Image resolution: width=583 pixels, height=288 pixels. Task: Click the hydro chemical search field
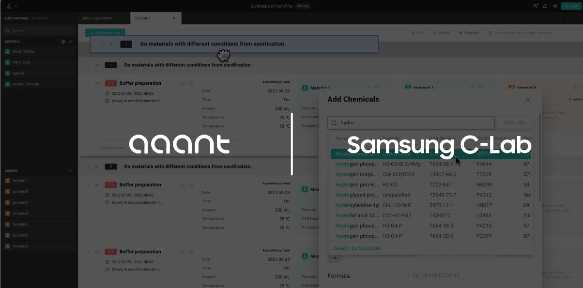tap(412, 123)
